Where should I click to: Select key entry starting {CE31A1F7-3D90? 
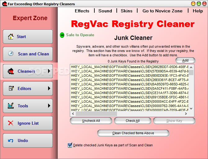pyautogui.click(x=130, y=93)
